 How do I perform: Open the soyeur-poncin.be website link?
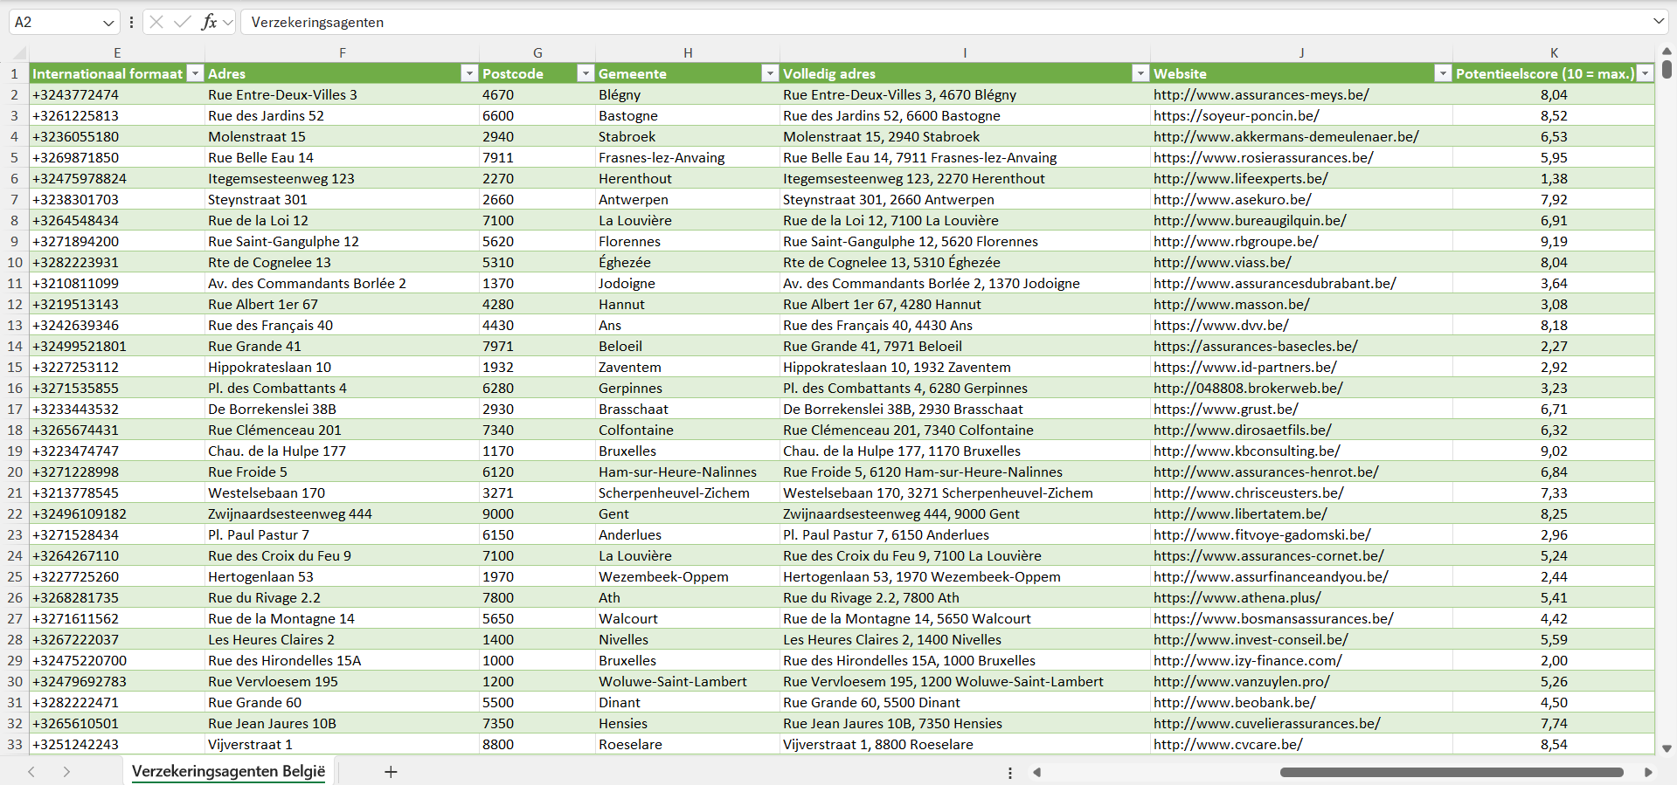[1236, 115]
